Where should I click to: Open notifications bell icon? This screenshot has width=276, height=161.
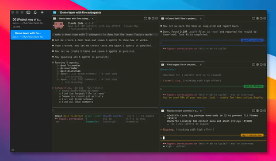pyautogui.click(x=35, y=12)
